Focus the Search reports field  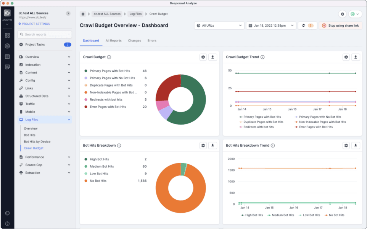pyautogui.click(x=45, y=34)
